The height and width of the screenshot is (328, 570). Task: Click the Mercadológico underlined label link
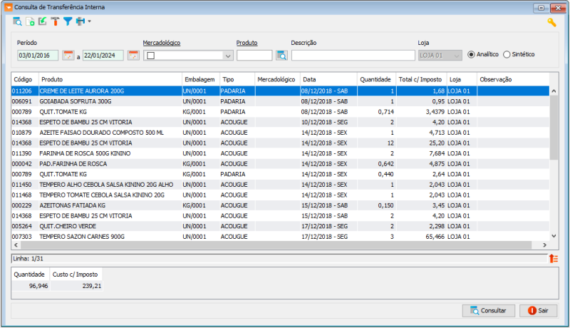[162, 43]
